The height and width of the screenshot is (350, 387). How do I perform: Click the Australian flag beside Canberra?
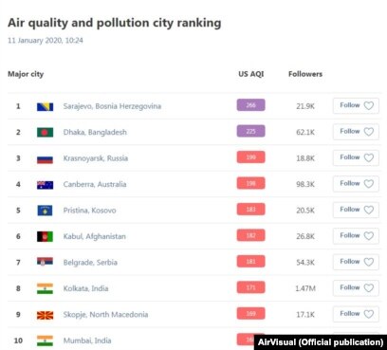point(45,185)
